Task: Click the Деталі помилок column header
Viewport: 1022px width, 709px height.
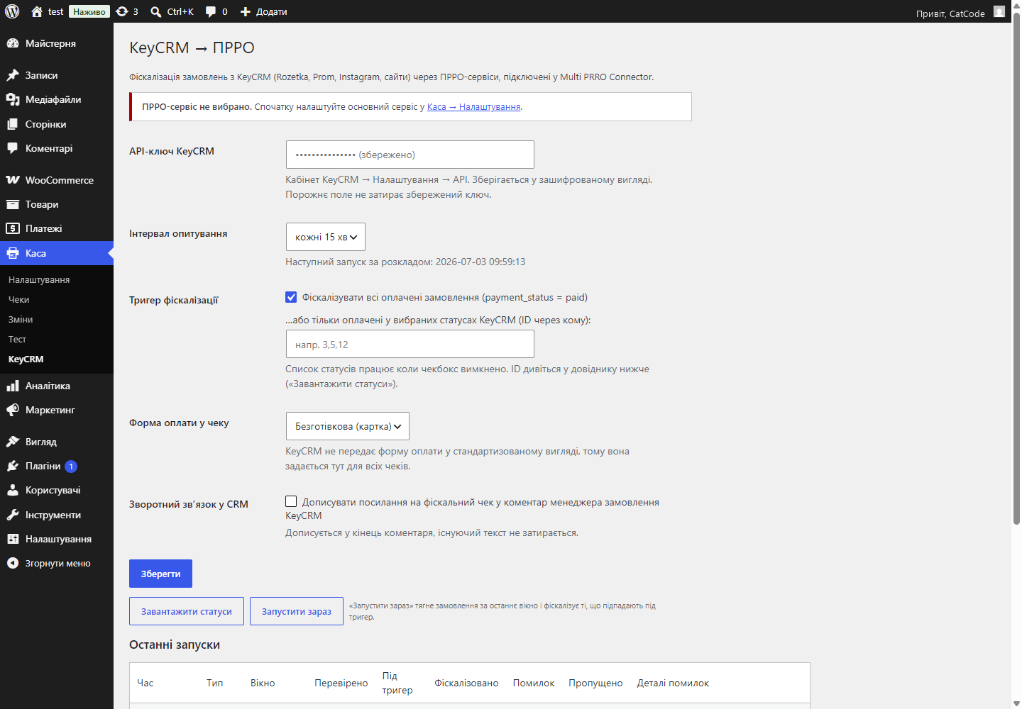Action: [673, 683]
